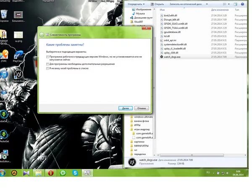The height and width of the screenshot is (189, 252).
Task: Close the compatibility troubleshooter dialog
Action: coord(146,28)
